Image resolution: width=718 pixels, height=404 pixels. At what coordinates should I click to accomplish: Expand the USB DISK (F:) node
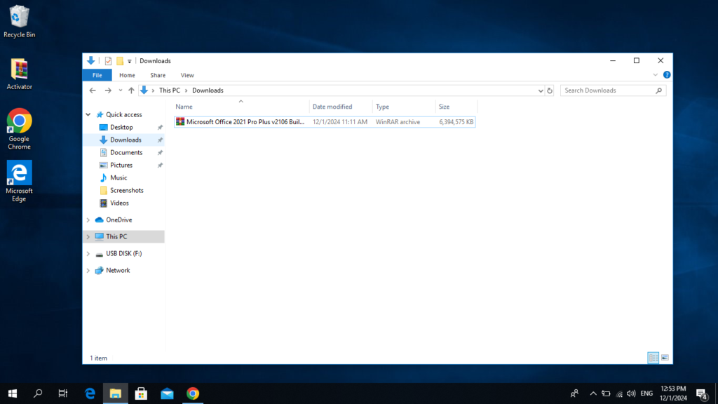(88, 254)
